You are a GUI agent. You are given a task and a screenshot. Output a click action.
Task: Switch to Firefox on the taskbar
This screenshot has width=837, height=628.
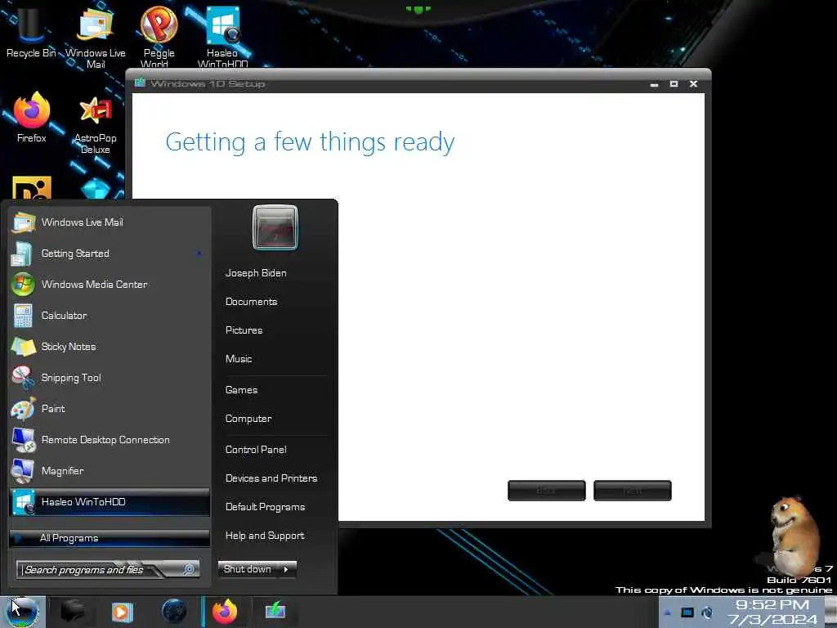click(x=225, y=612)
